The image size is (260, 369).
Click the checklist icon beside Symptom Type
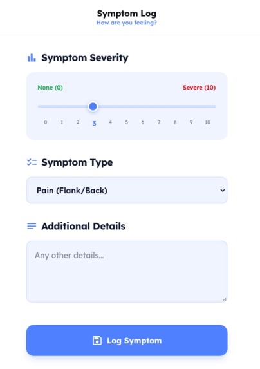pos(32,162)
